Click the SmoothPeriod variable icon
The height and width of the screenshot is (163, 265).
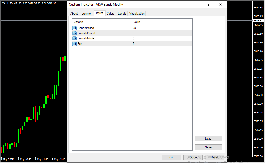[x=74, y=33]
